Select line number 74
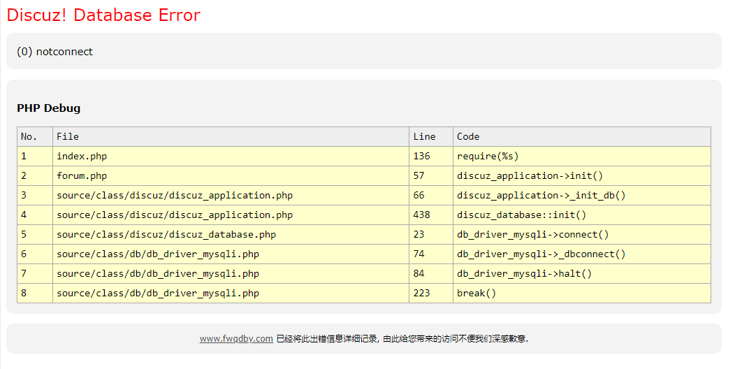742x369 pixels. point(419,254)
